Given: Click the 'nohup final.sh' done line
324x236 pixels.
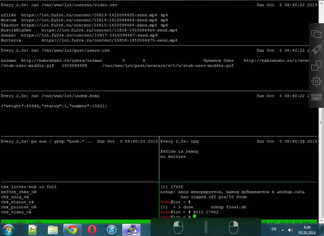Looking at the screenshot, I should (203, 207).
